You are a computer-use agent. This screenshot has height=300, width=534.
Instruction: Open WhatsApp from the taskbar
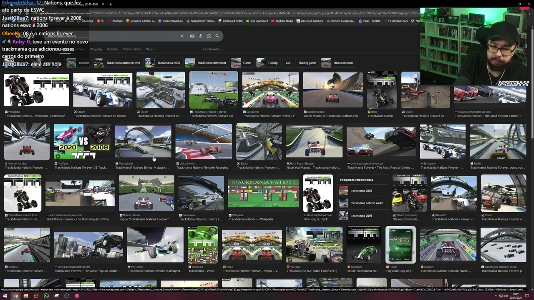pos(46,296)
